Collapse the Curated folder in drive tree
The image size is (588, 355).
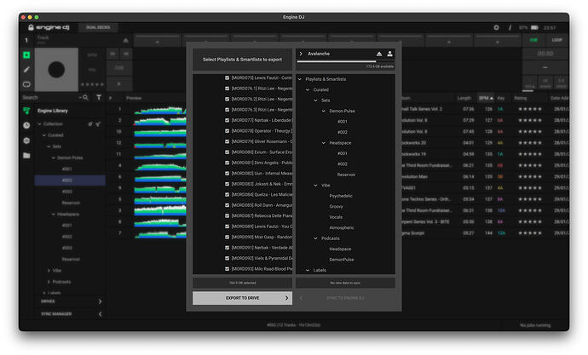click(x=308, y=89)
